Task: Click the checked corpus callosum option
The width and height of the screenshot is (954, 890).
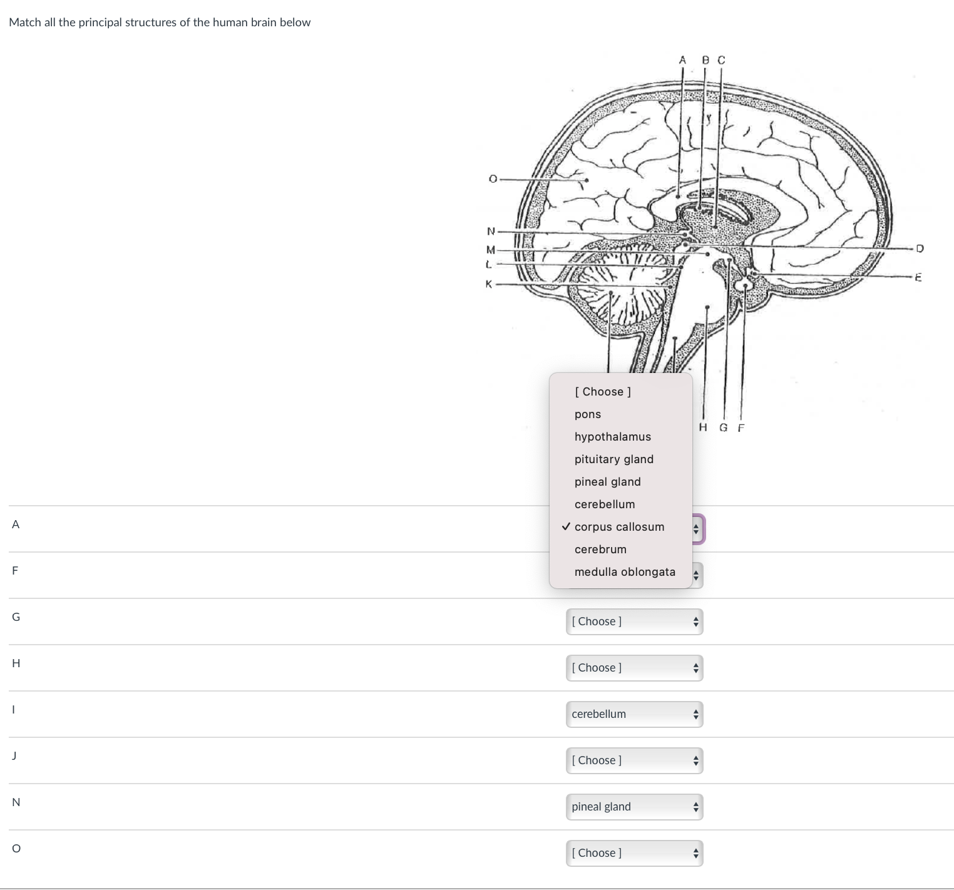Action: click(619, 526)
